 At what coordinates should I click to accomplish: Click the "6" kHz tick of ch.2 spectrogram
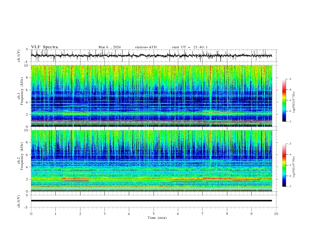click(28, 155)
